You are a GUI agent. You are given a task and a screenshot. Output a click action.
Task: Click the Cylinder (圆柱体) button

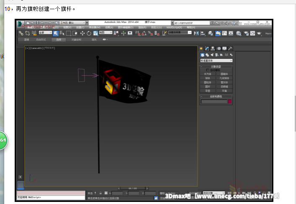(208, 82)
